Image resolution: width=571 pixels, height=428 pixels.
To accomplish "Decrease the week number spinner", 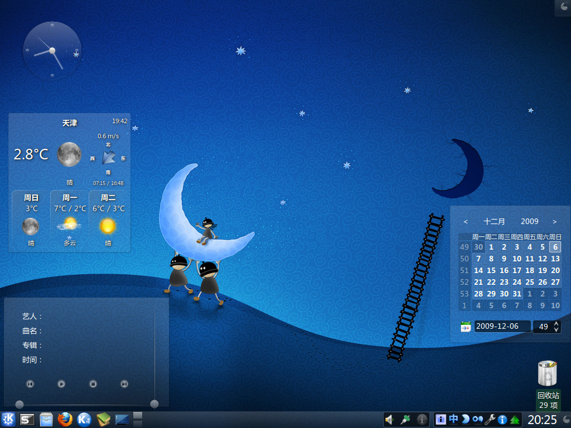I will pyautogui.click(x=556, y=329).
